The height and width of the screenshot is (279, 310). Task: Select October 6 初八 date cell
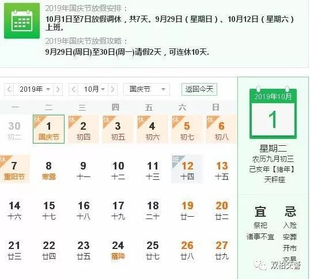pyautogui.click(x=221, y=129)
